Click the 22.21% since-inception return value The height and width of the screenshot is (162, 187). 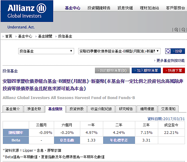pos(171,132)
